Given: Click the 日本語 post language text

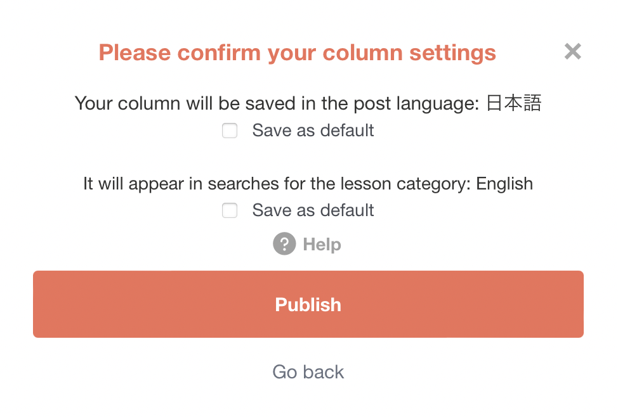Looking at the screenshot, I should point(513,103).
